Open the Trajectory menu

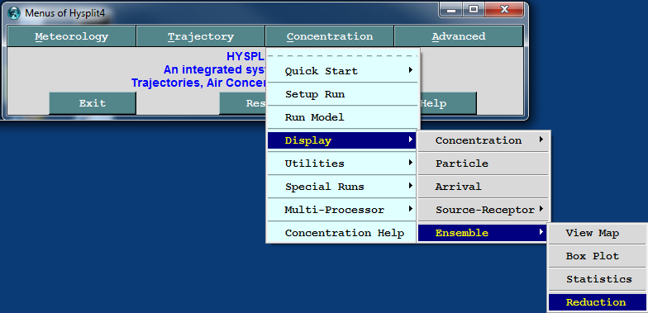tap(200, 36)
